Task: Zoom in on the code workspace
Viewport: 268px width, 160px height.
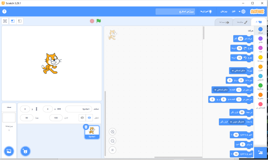Action: point(113,132)
